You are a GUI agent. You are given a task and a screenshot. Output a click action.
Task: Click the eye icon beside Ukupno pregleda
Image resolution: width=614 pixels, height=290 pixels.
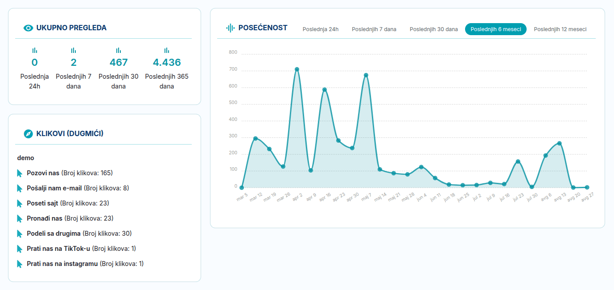pos(29,28)
